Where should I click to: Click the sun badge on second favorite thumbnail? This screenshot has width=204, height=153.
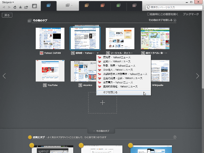pos(81,145)
